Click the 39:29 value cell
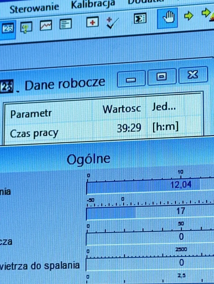 pyautogui.click(x=129, y=128)
